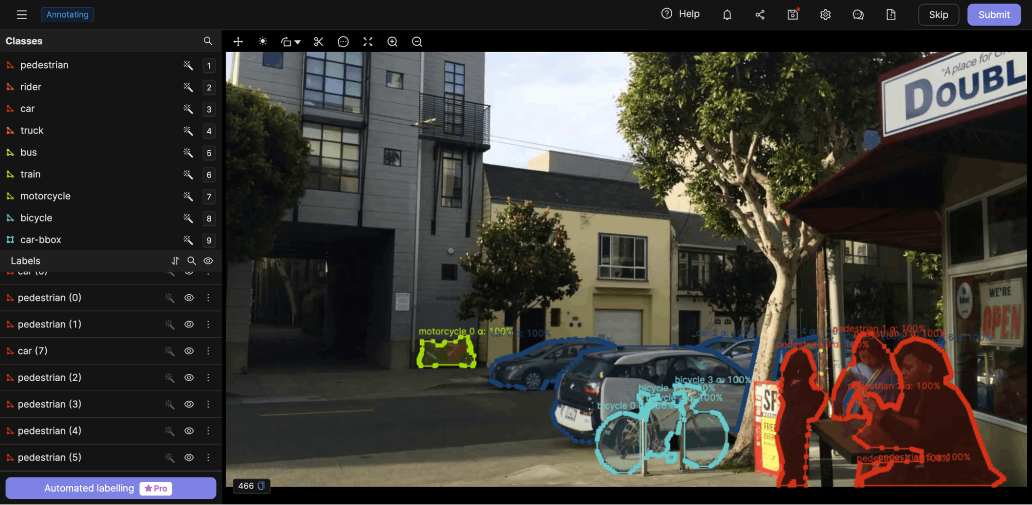1032x505 pixels.
Task: Open the brightness adjustment tool
Action: (263, 41)
